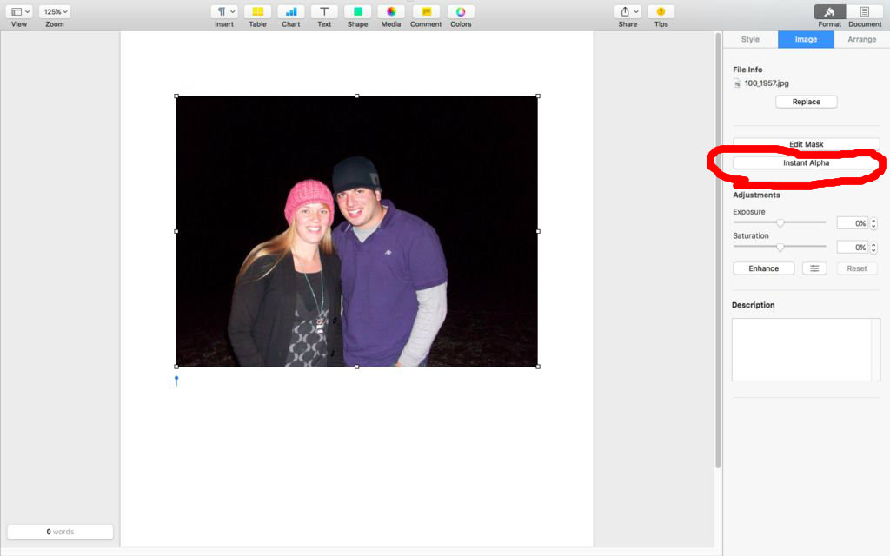Open the Media browser
Screen dimensions: 890x556
[391, 11]
